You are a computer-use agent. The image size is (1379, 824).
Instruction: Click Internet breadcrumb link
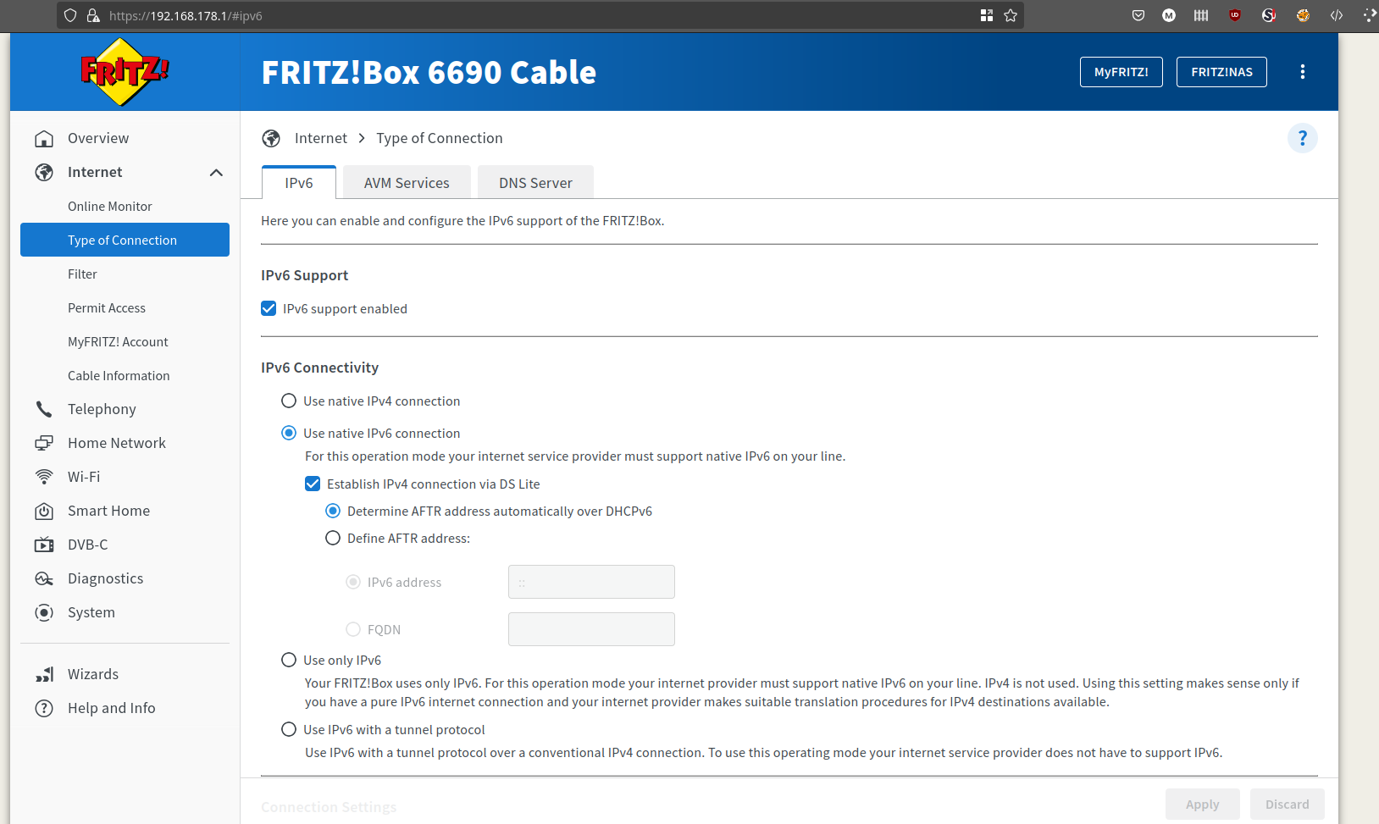[x=321, y=138]
